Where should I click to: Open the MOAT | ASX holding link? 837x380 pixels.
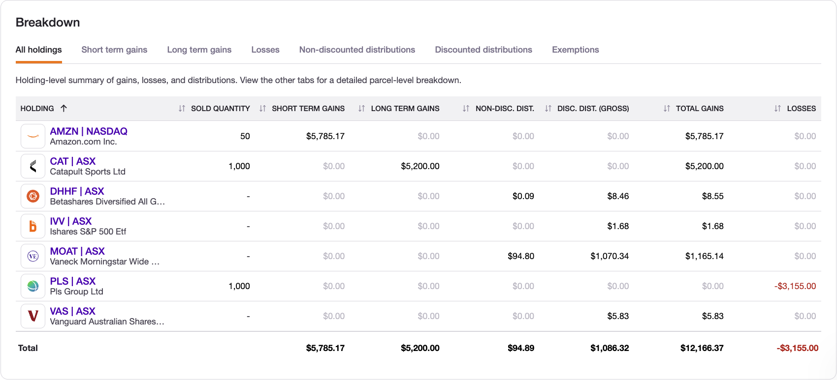tap(77, 251)
